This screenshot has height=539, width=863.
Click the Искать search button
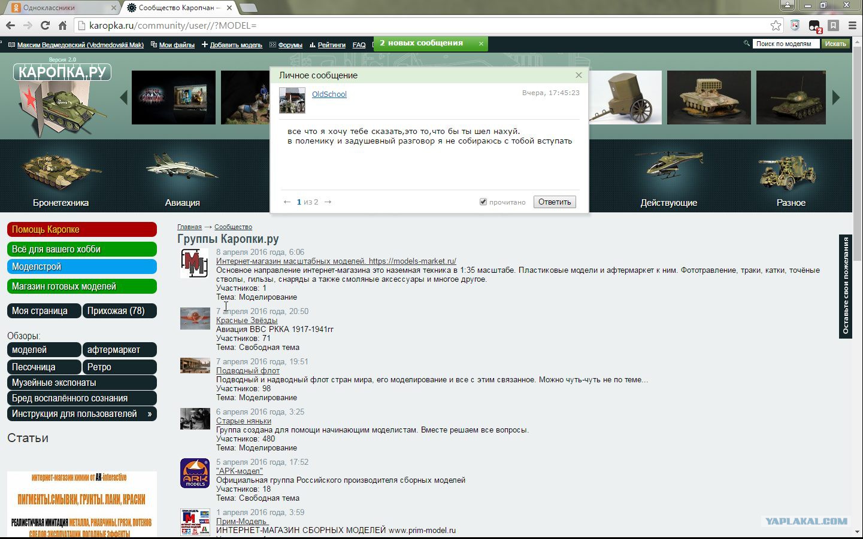coord(835,44)
